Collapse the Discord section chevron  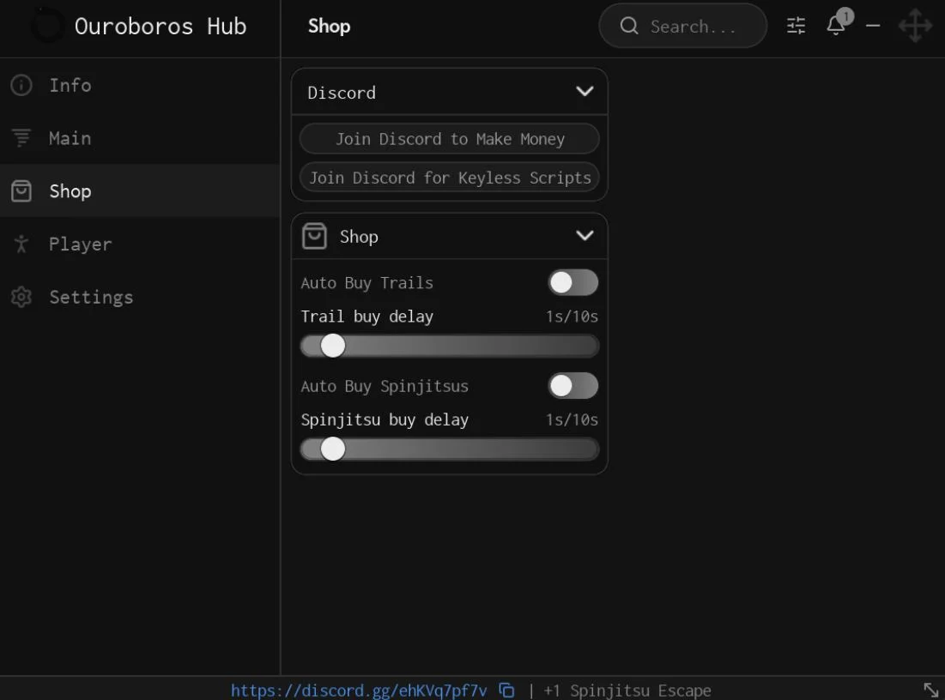[585, 92]
